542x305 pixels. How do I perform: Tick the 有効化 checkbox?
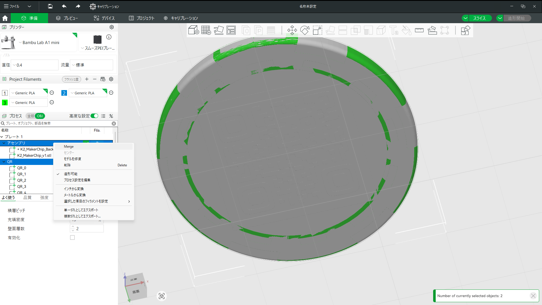coord(72,238)
